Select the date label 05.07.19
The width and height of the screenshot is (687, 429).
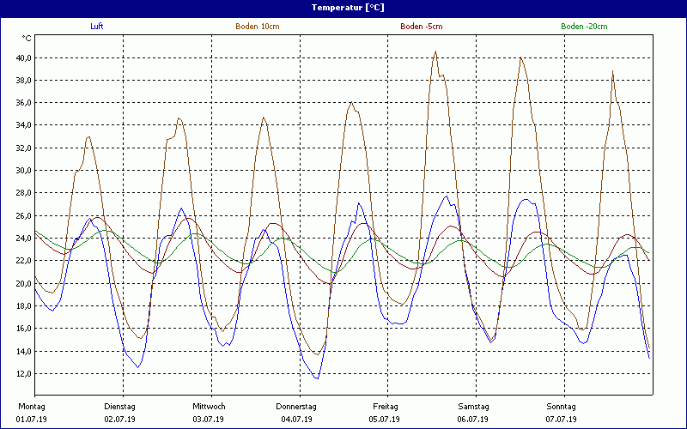coord(385,420)
